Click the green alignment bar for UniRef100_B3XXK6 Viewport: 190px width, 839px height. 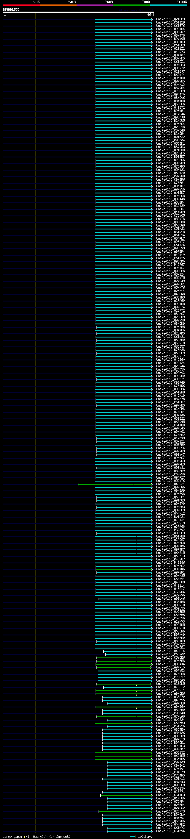(x=124, y=569)
